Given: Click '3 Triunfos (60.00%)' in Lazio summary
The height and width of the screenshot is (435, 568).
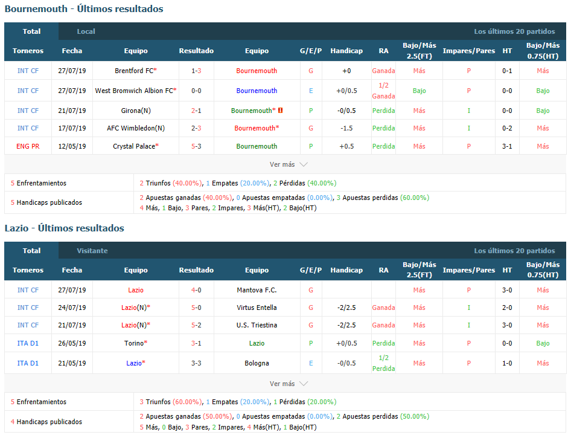Looking at the screenshot, I should [171, 402].
